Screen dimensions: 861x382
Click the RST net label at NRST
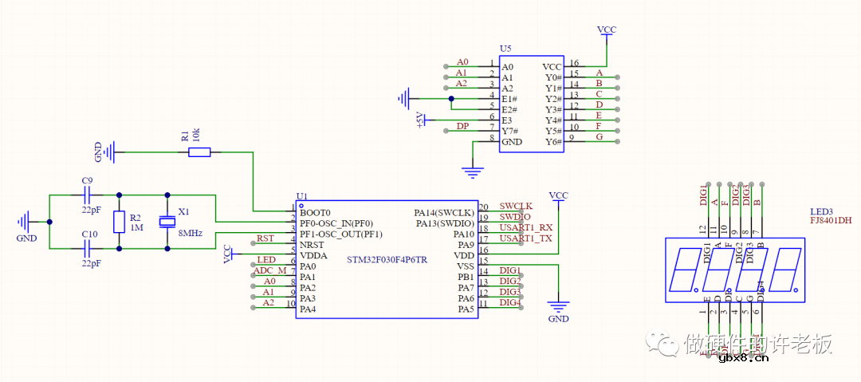coord(265,238)
